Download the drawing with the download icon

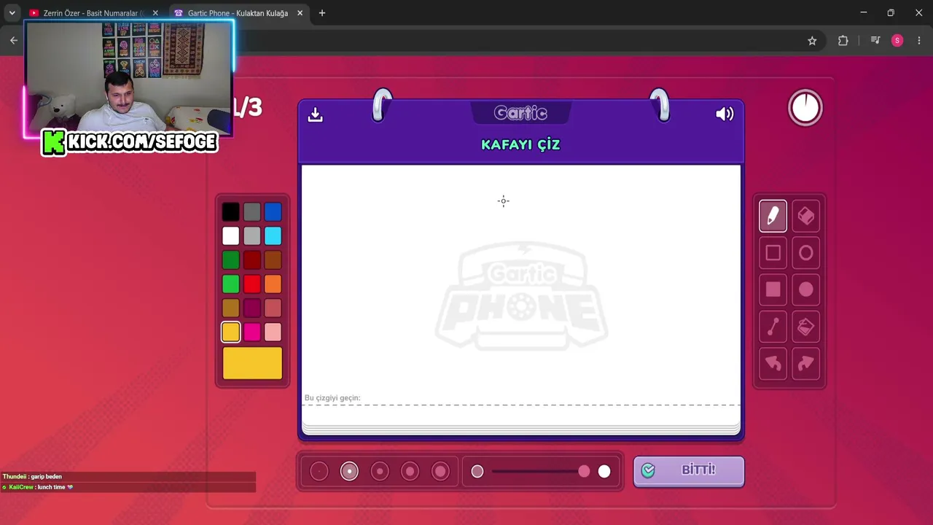pyautogui.click(x=315, y=114)
